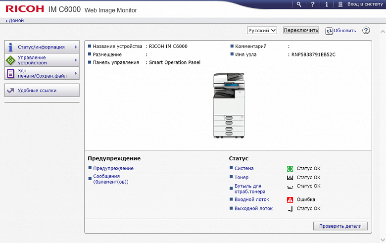Click 'Статус OK' text beside Выходной лоток
Image resolution: width=386 pixels, height=243 pixels.
[x=308, y=208]
